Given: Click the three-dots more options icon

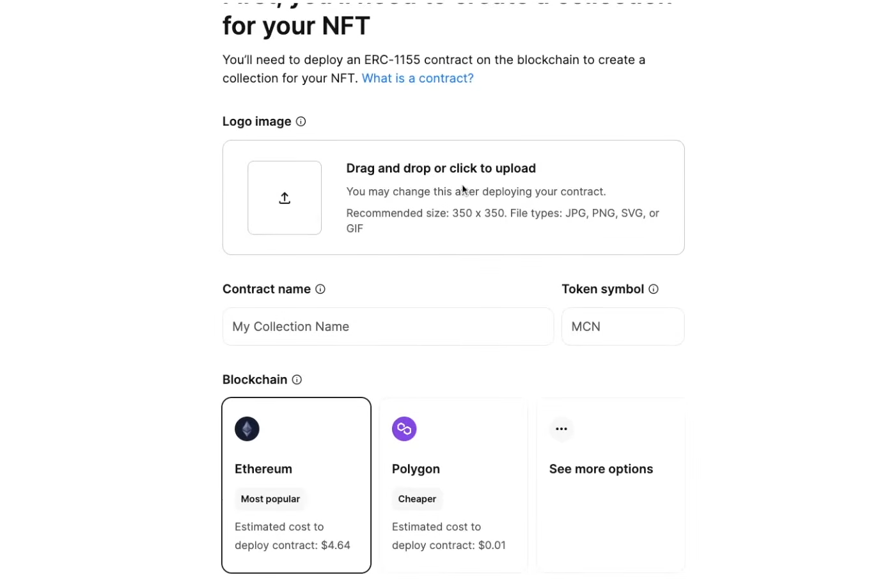Looking at the screenshot, I should [561, 429].
